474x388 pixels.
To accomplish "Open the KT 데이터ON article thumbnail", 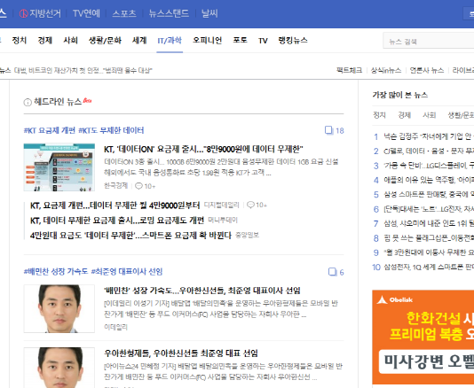I will click(x=59, y=167).
